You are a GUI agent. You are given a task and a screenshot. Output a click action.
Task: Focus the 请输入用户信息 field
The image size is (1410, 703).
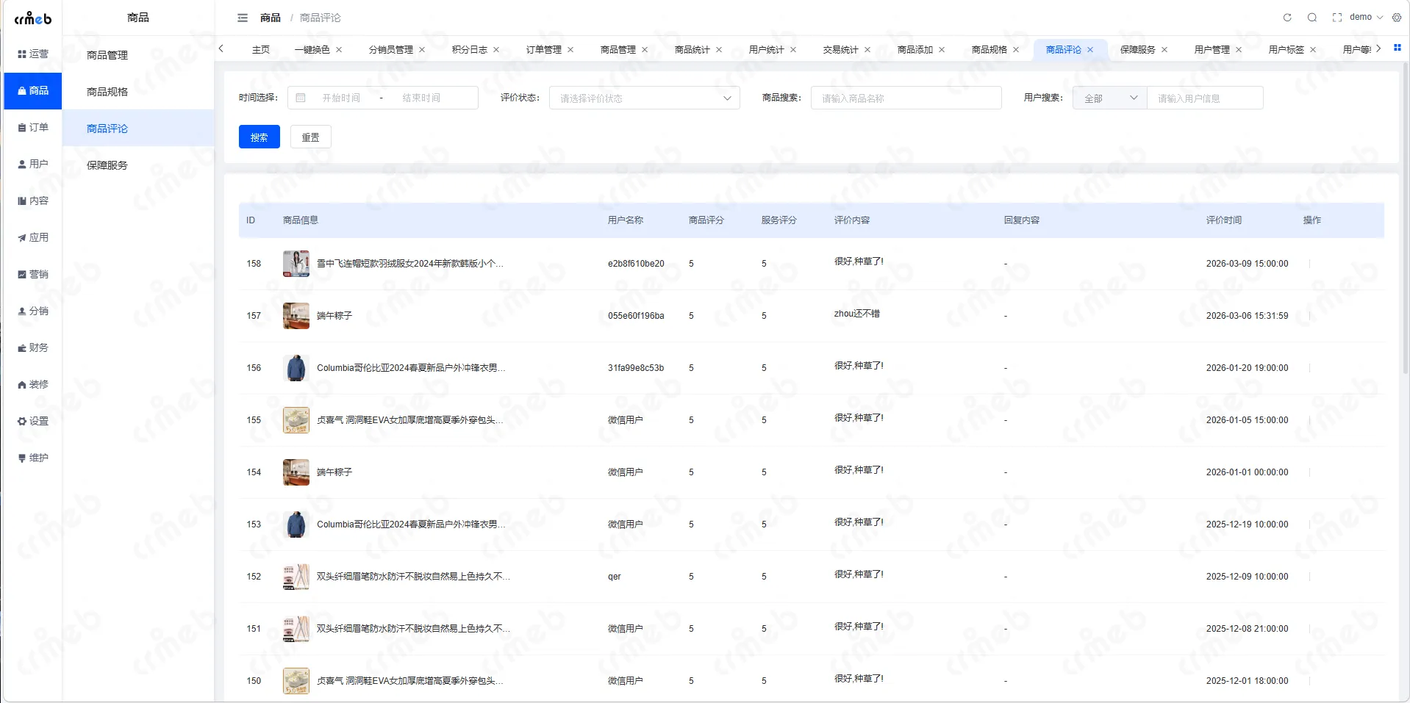click(x=1205, y=98)
